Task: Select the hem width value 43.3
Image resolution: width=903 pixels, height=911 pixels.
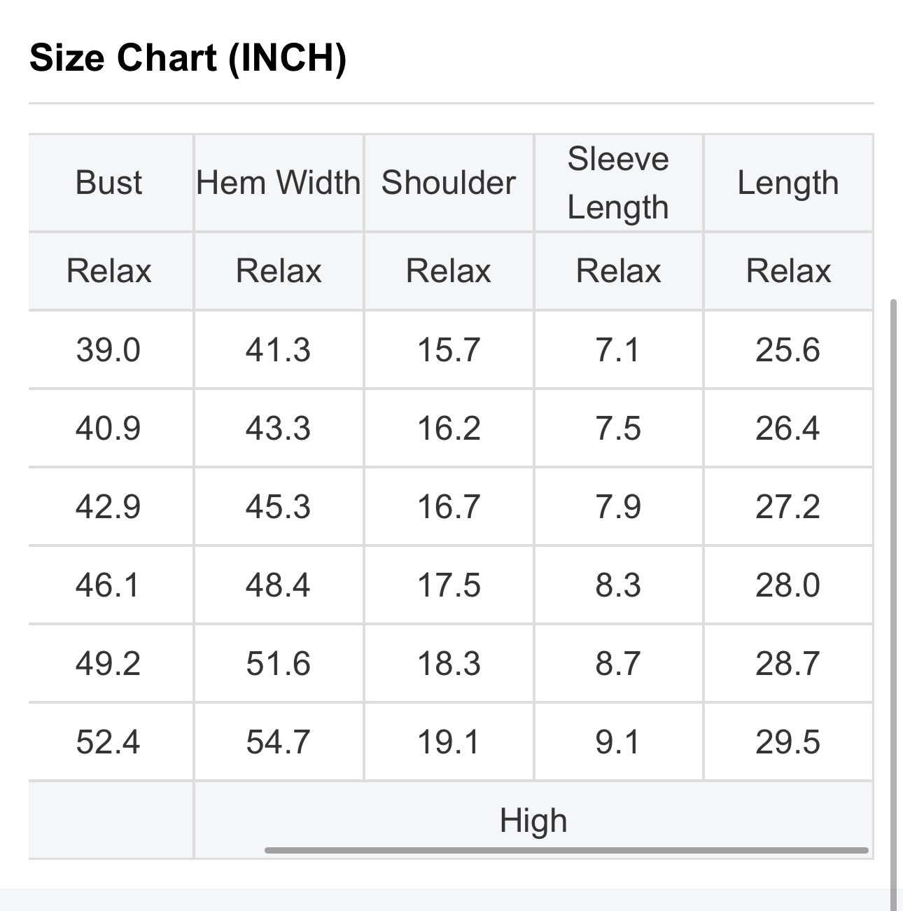Action: click(x=279, y=428)
